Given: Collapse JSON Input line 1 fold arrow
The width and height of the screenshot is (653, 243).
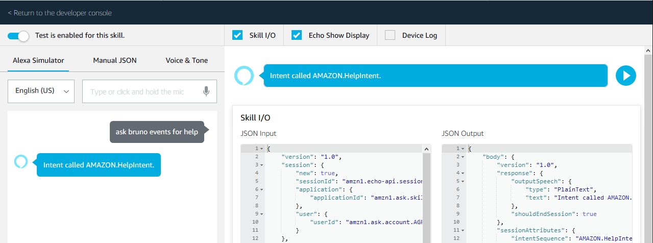Looking at the screenshot, I should coord(262,149).
